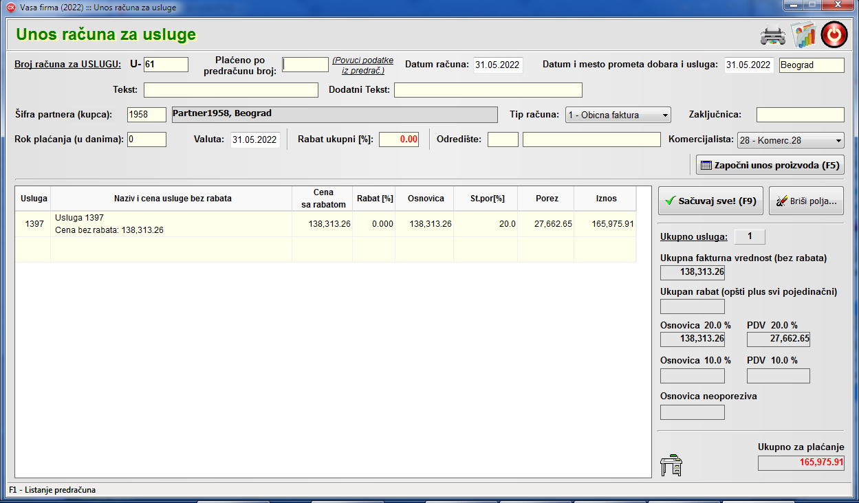859x503 pixels.
Task: Click the Rok plaćanja field
Action: (x=146, y=139)
